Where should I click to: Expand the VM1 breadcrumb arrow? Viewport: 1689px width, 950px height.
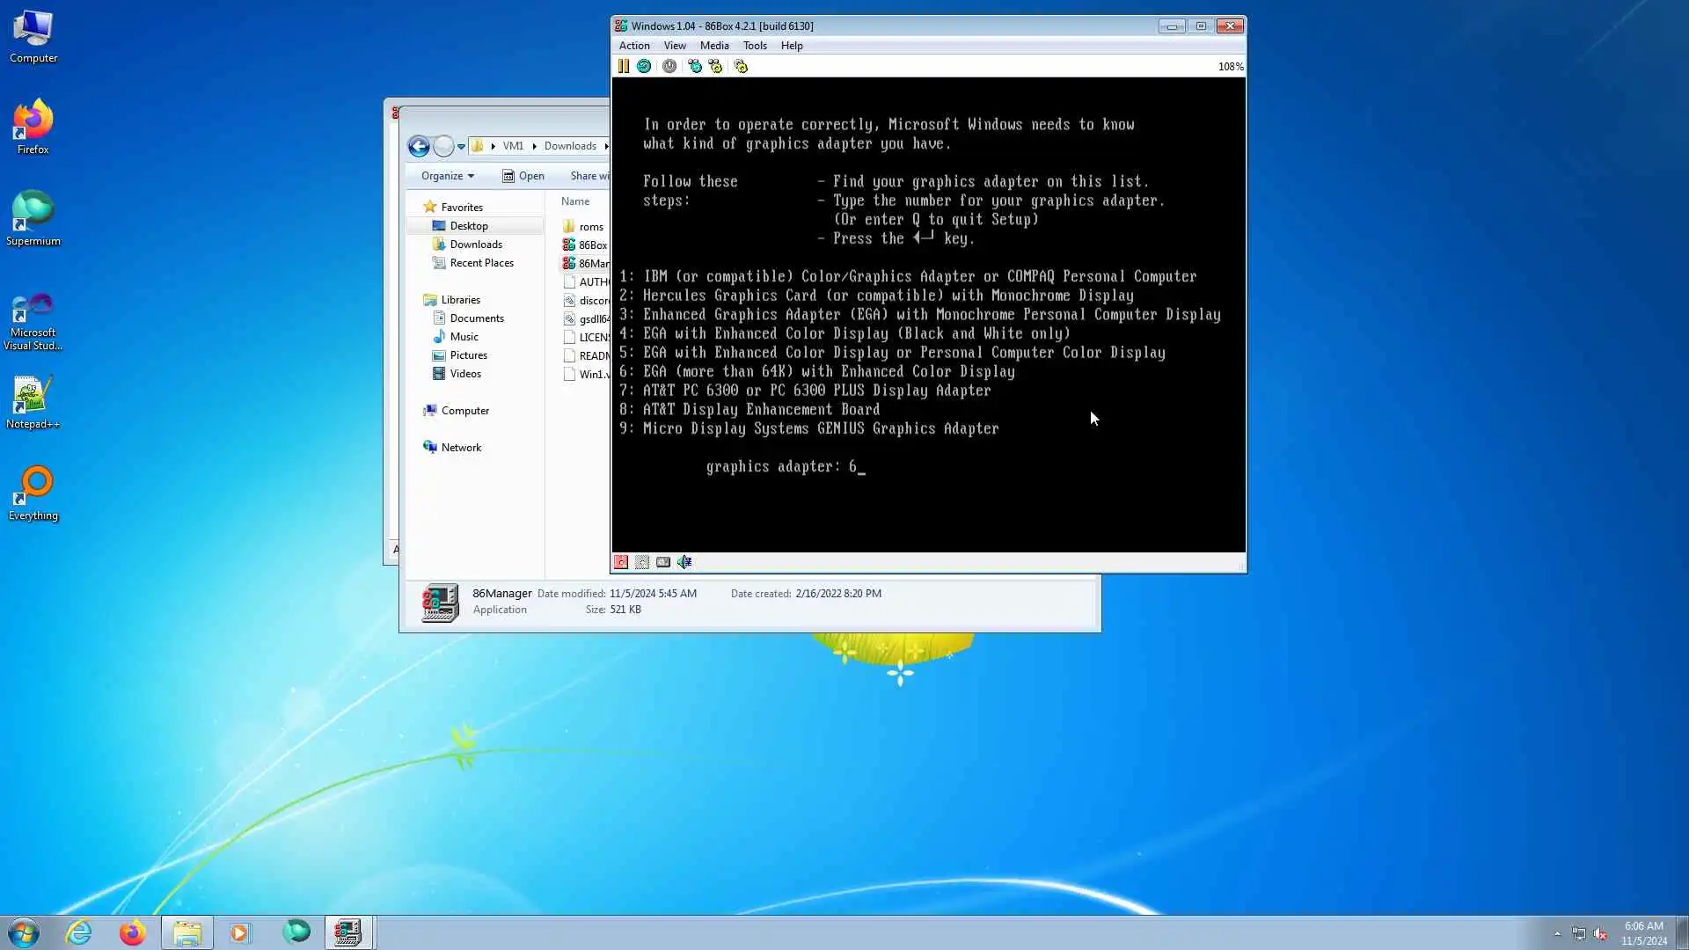click(x=534, y=146)
